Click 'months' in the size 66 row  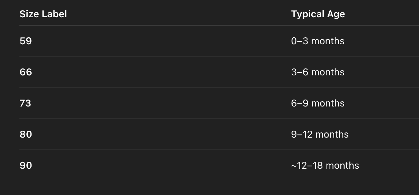coord(328,72)
